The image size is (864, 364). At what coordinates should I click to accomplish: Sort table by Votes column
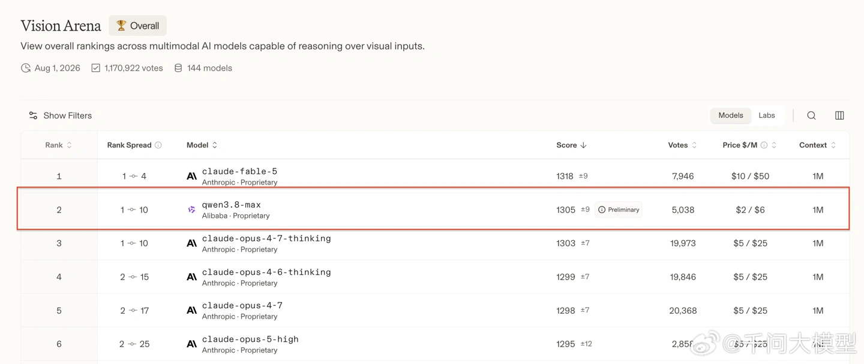pyautogui.click(x=682, y=145)
